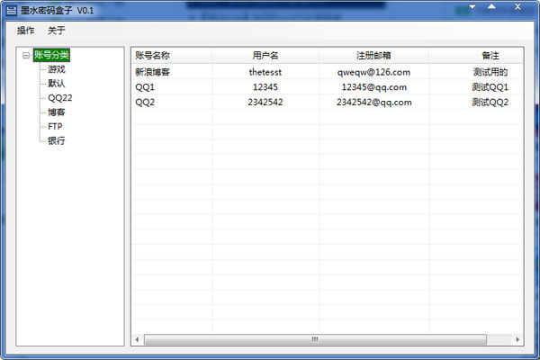Click the app icon in title bar
Screen dimensions: 540x360
[x=10, y=10]
